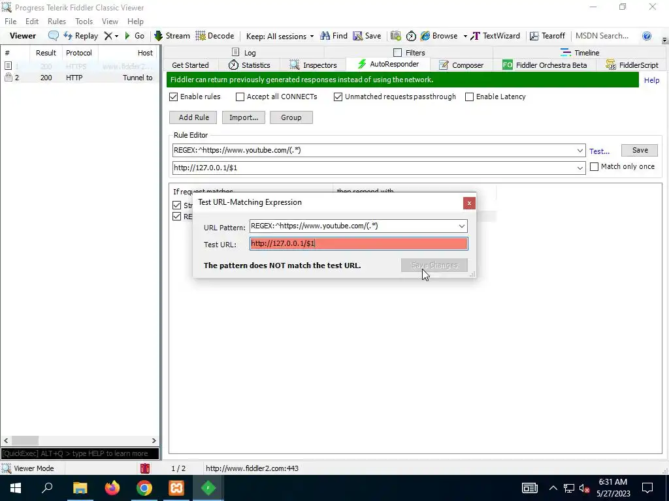Viewport: 669px width, 501px height.
Task: Expand the URL Pattern dropdown in dialog
Action: 462,226
